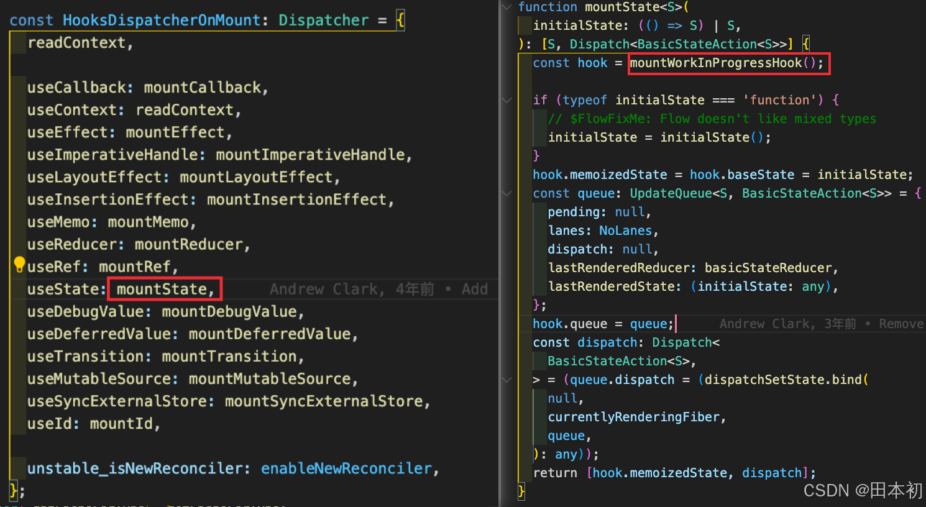926x507 pixels.
Task: Click the initialState = initialState() line
Action: [x=659, y=137]
